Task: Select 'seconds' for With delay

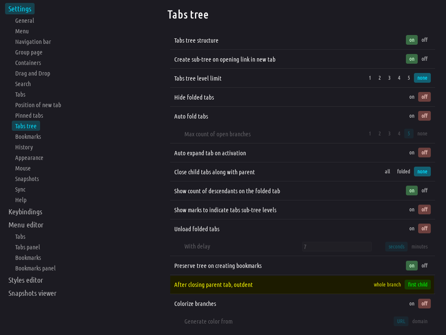Action: (396, 246)
